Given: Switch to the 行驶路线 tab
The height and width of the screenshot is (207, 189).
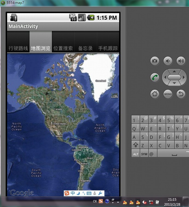Looking at the screenshot, I should [18, 42].
